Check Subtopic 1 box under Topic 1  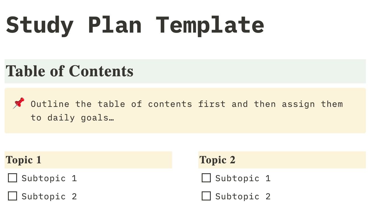[12, 178]
